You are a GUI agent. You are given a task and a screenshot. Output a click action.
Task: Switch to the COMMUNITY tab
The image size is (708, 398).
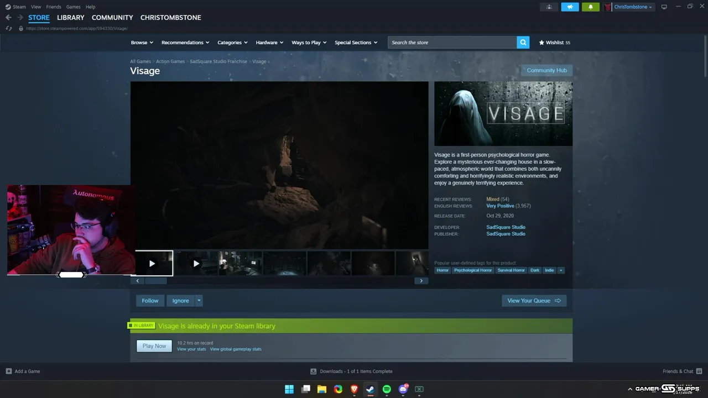click(x=112, y=18)
